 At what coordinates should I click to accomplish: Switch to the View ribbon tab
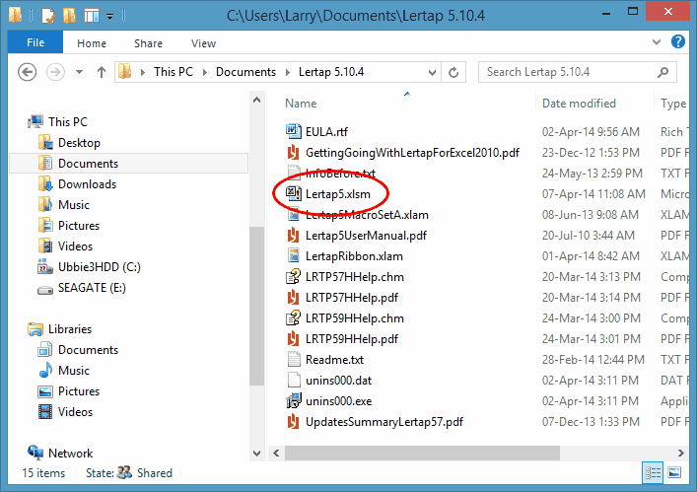click(203, 43)
